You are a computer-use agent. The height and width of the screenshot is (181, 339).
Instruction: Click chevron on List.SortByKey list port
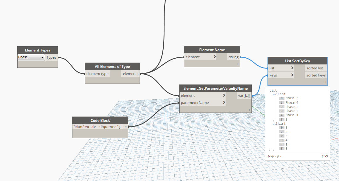(292, 68)
